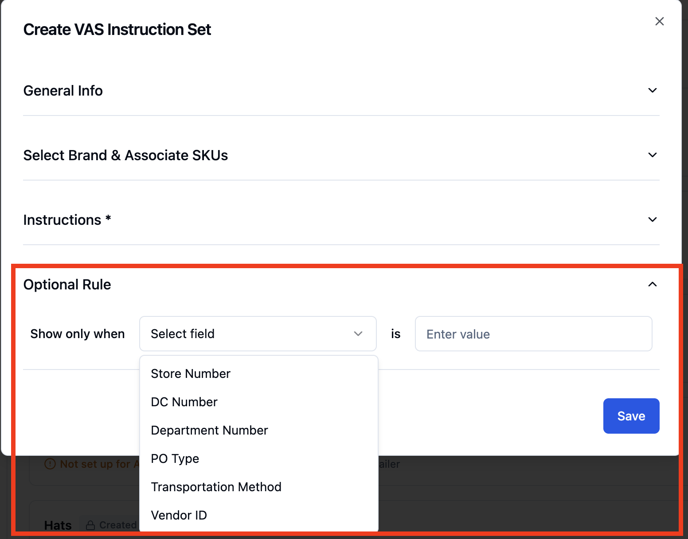The image size is (688, 539).
Task: Close the Create VAS Instruction Set dialog
Action: click(x=659, y=21)
